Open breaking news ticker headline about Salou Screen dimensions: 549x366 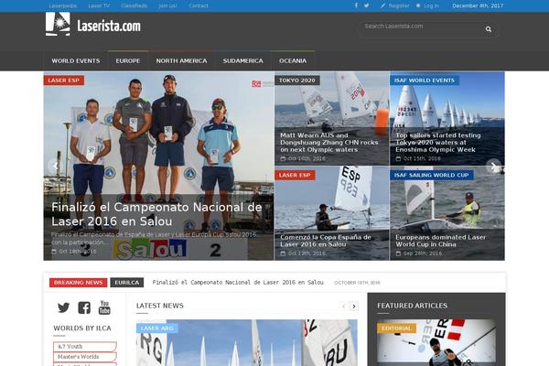(238, 283)
